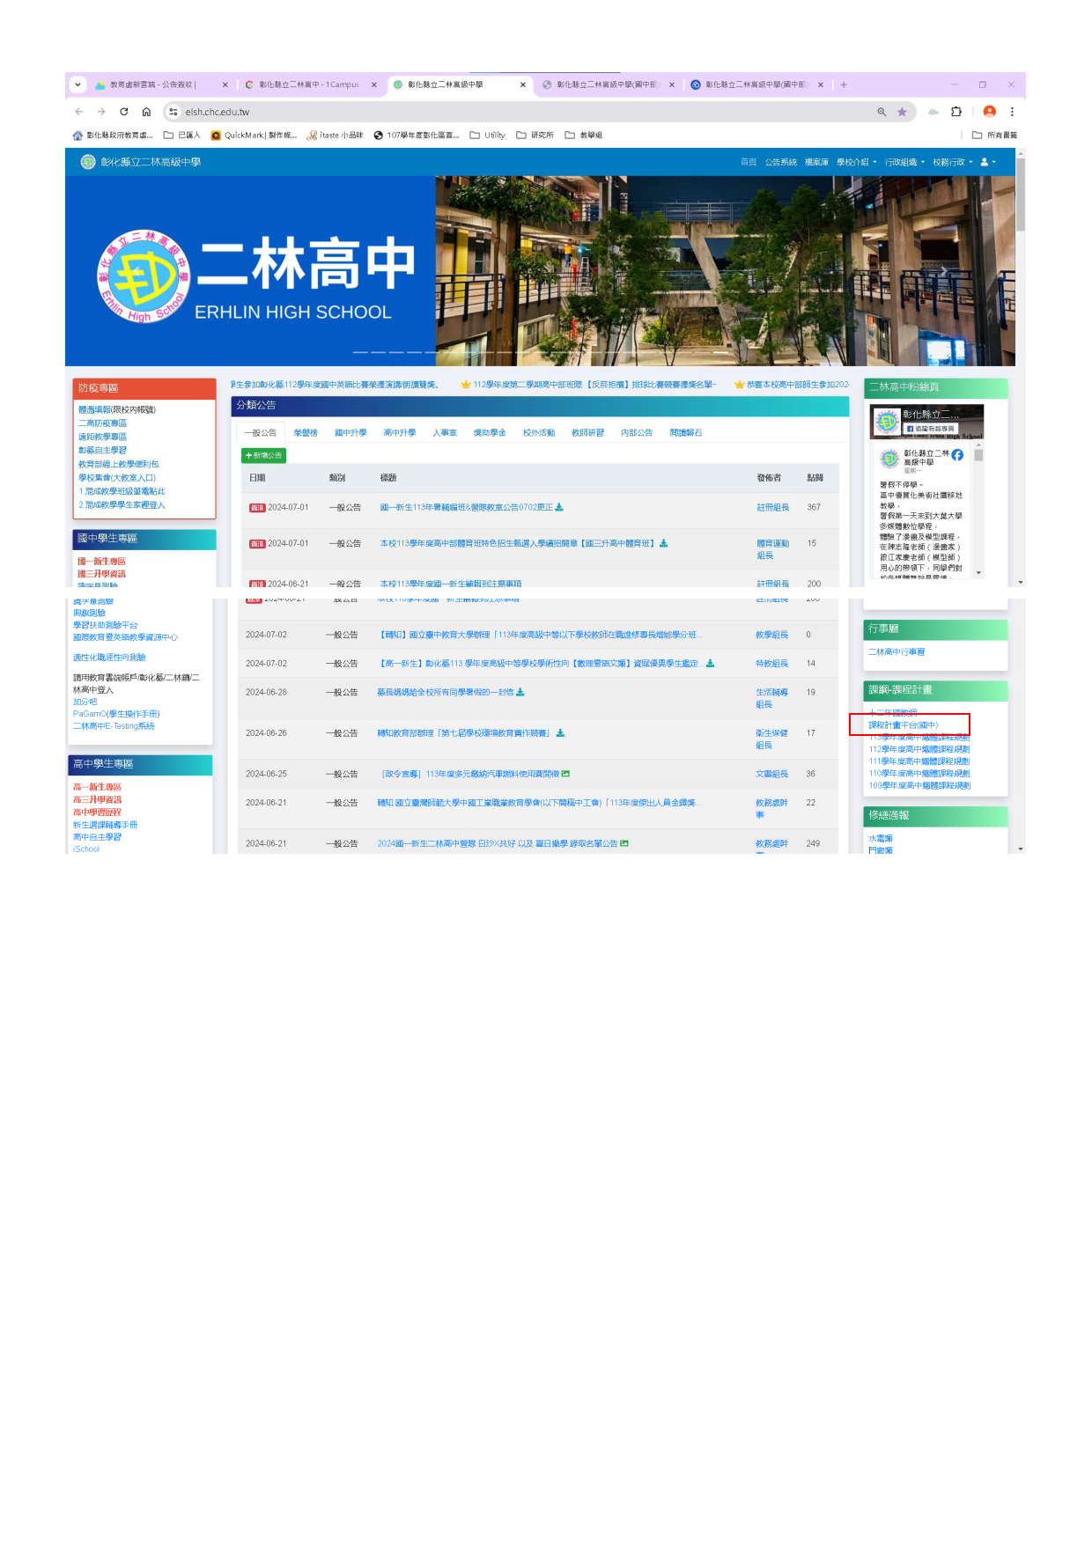Image resolution: width=1092 pixels, height=1544 pixels.
Task: Switch to the 高中升學 tab
Action: [x=400, y=433]
